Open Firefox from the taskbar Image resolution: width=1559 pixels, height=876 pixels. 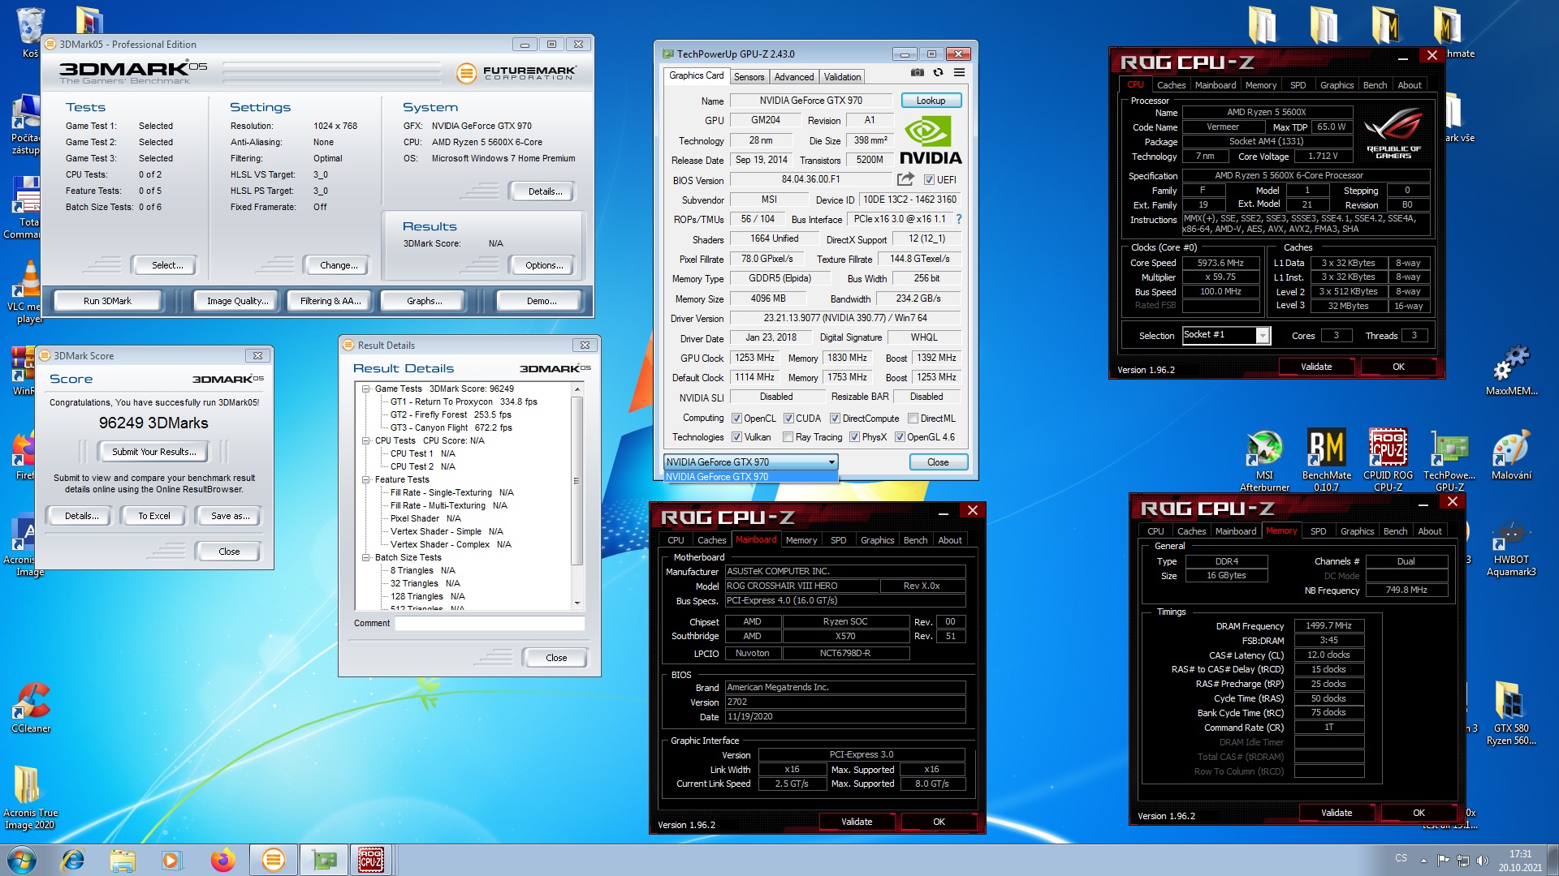(222, 860)
